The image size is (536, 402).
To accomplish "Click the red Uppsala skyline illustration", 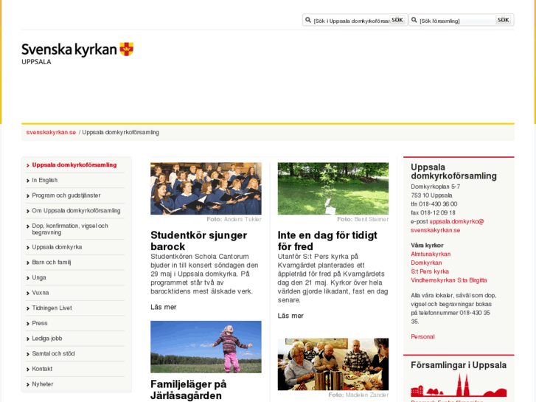I will [459, 385].
